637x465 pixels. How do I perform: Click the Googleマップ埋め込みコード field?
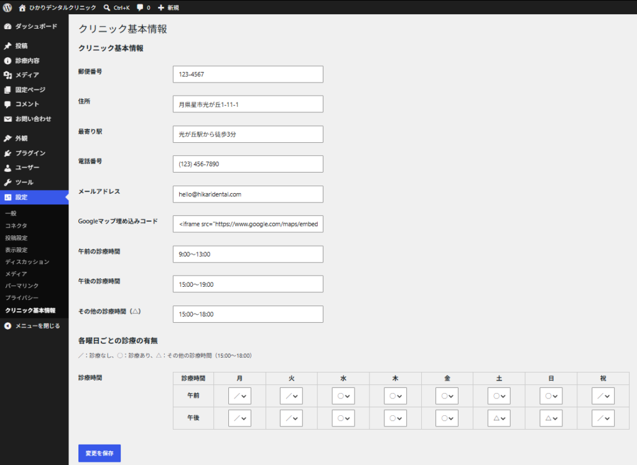pos(248,224)
